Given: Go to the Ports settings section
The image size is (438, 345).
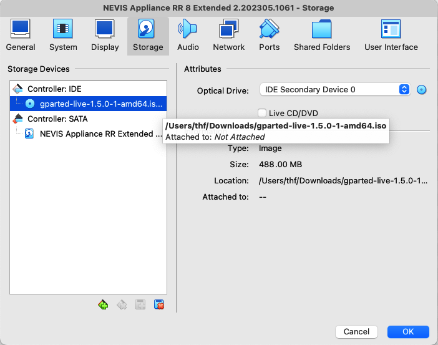Looking at the screenshot, I should (x=269, y=36).
